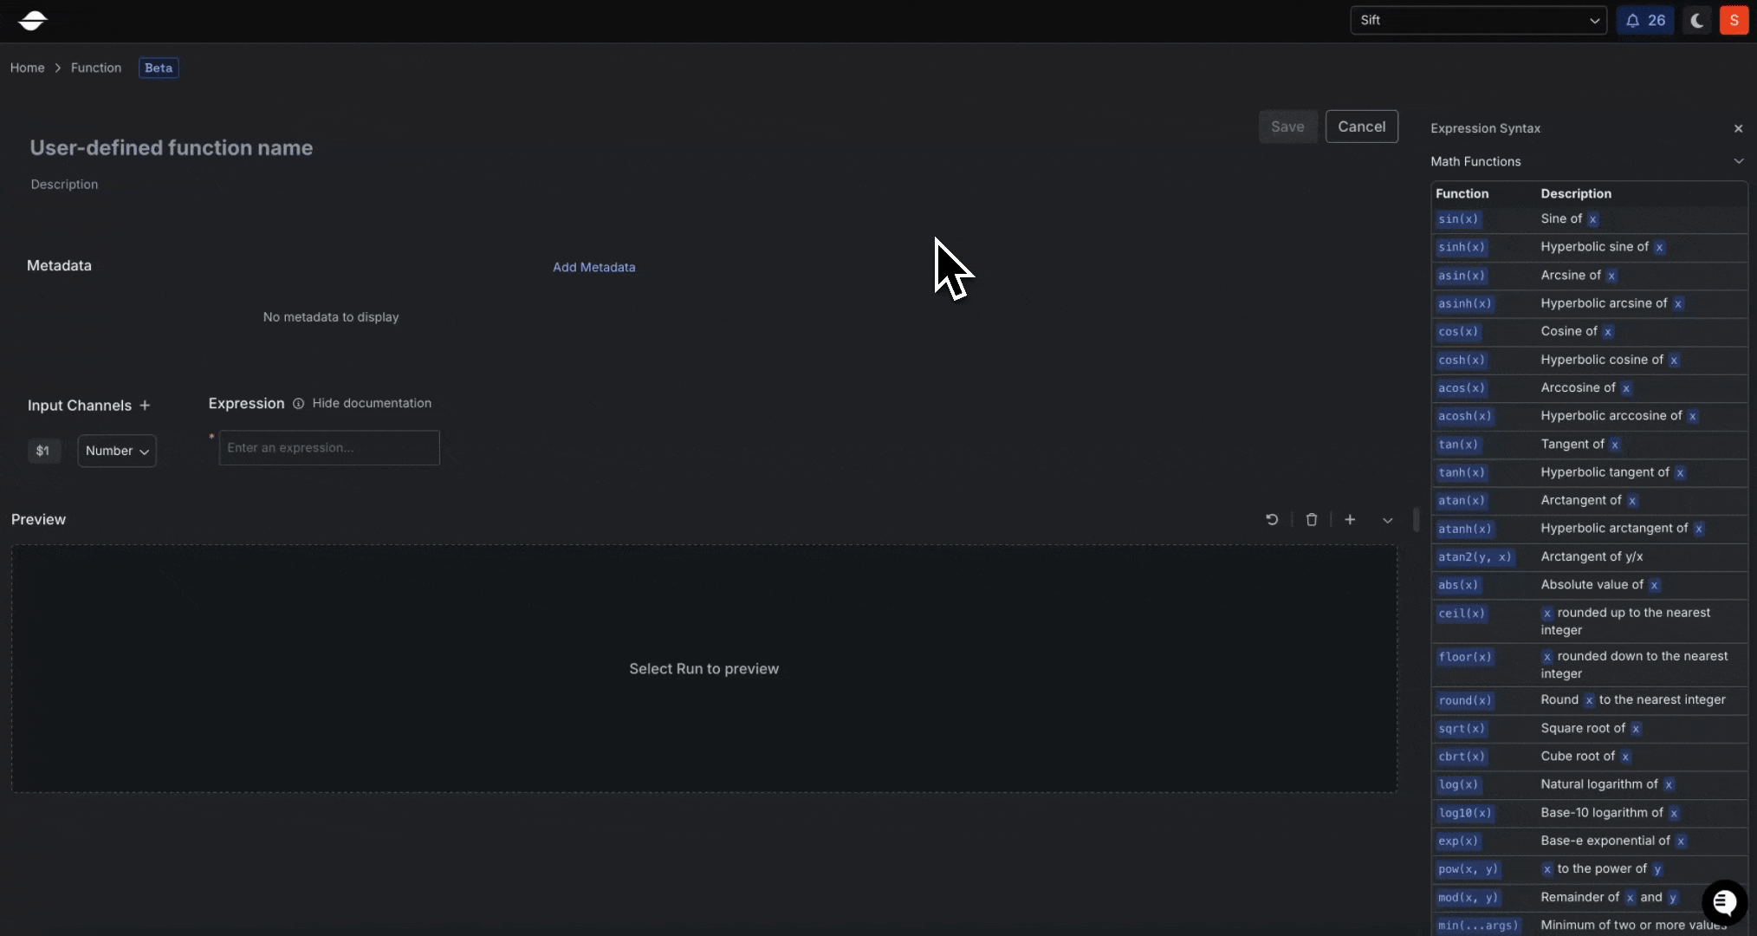Open the notifications bell showing 26
Screen dimensions: 1757x936
[1644, 20]
